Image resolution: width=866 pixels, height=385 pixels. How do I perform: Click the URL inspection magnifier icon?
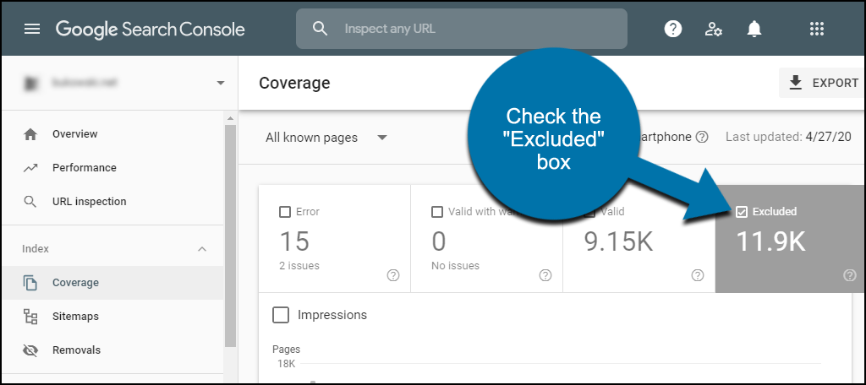30,201
